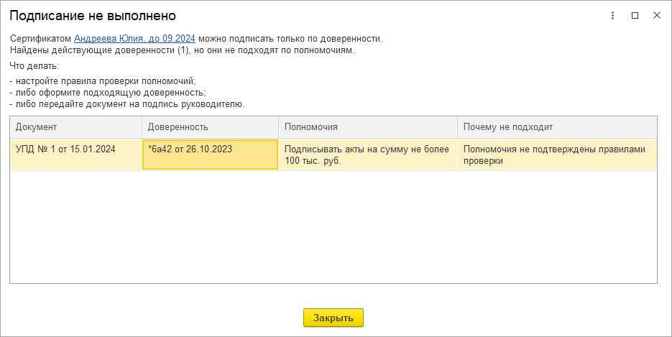The height and width of the screenshot is (337, 672).
Task: Click the Что делать: label
Action: 34,66
